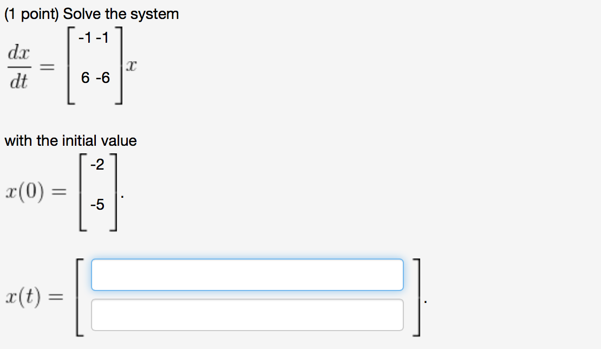
Task: Click the 'Solve the system' instruction text
Action: click(x=121, y=14)
